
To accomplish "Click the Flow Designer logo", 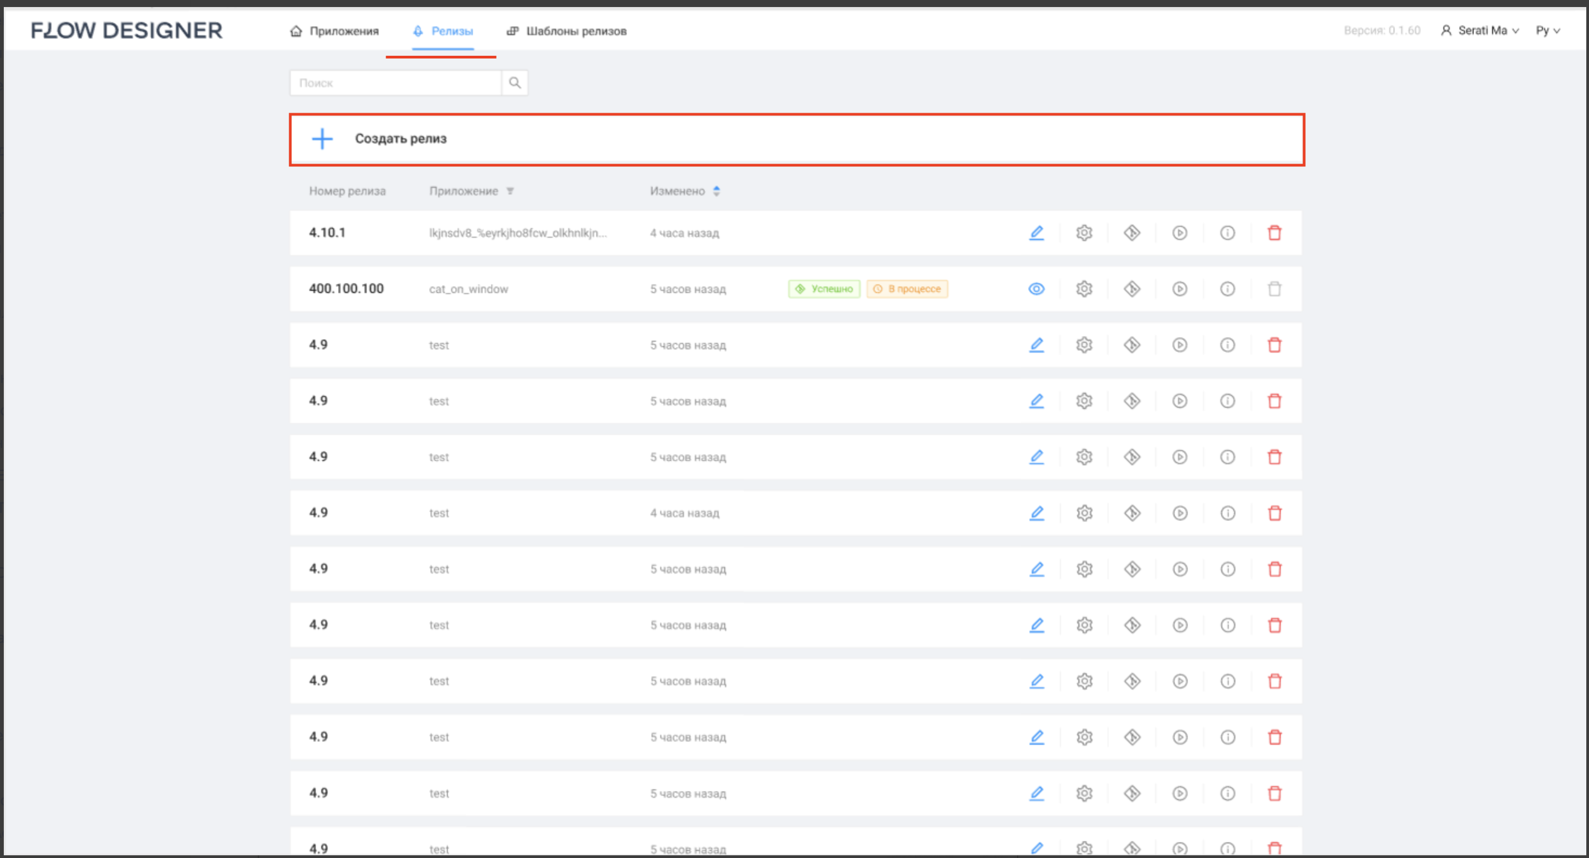I will coord(126,30).
